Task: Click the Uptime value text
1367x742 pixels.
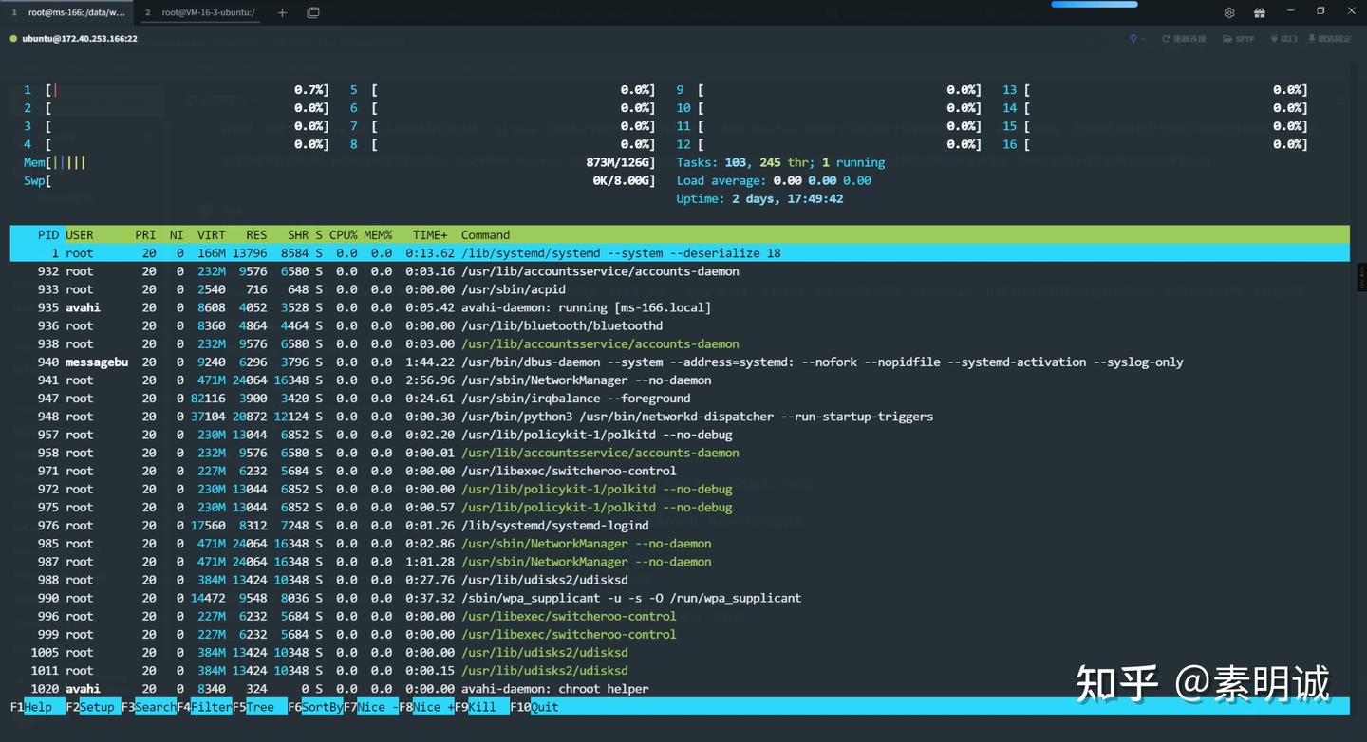Action: (x=787, y=198)
